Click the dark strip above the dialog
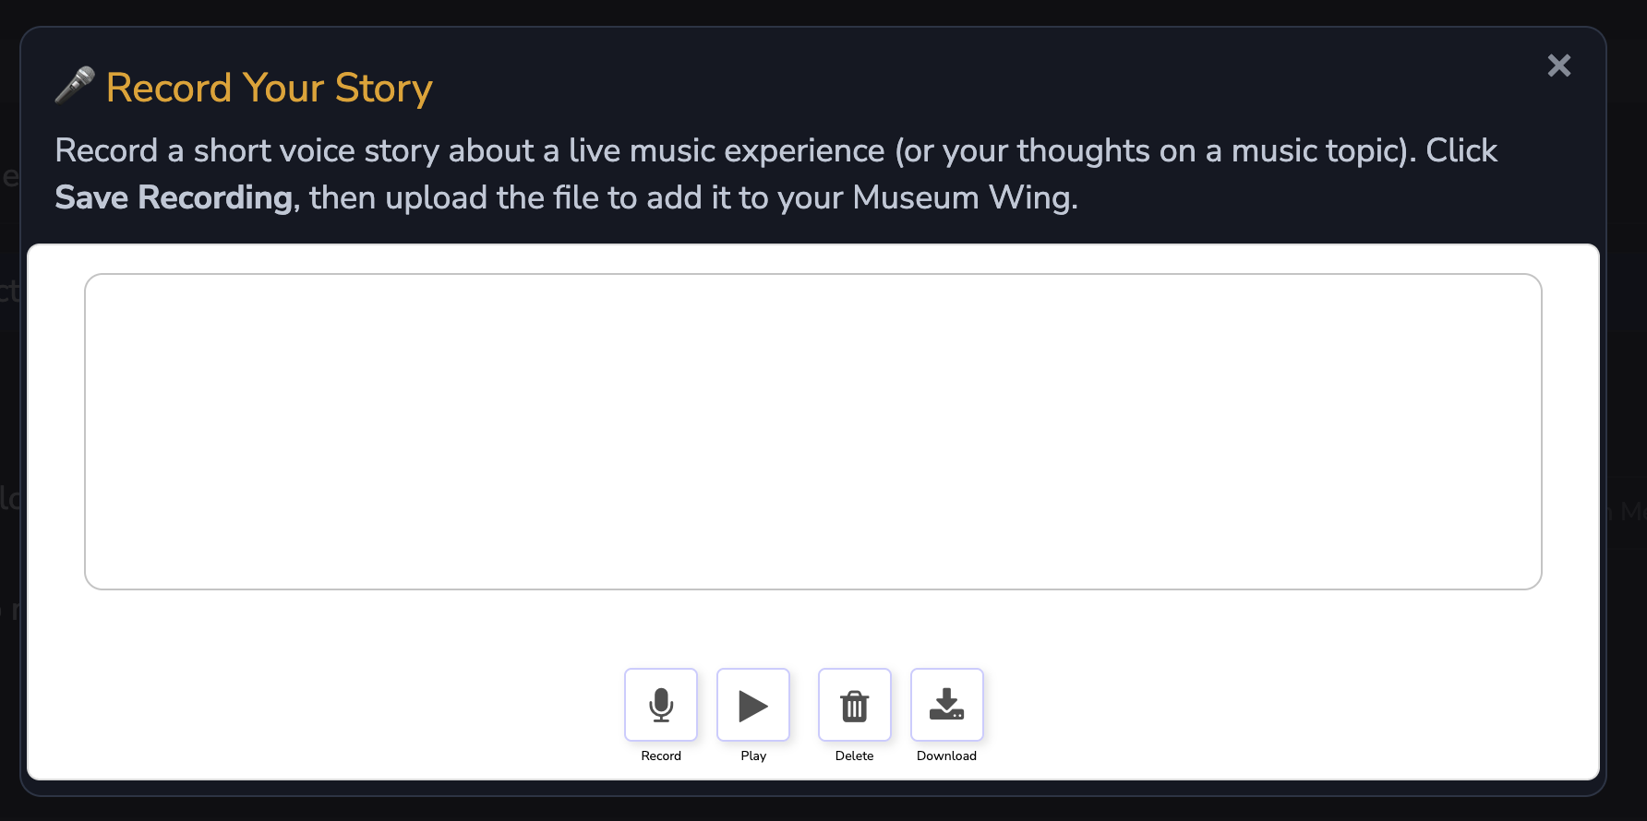The height and width of the screenshot is (821, 1647). coord(812,12)
